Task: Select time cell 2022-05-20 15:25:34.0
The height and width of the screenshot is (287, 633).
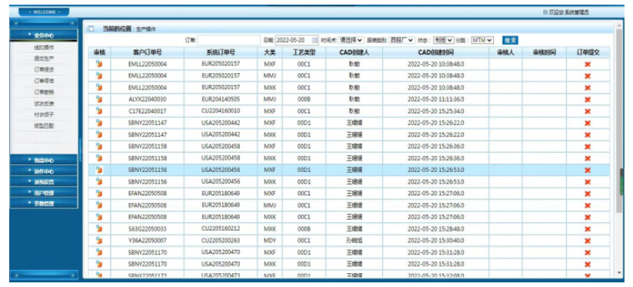Action: 435,111
